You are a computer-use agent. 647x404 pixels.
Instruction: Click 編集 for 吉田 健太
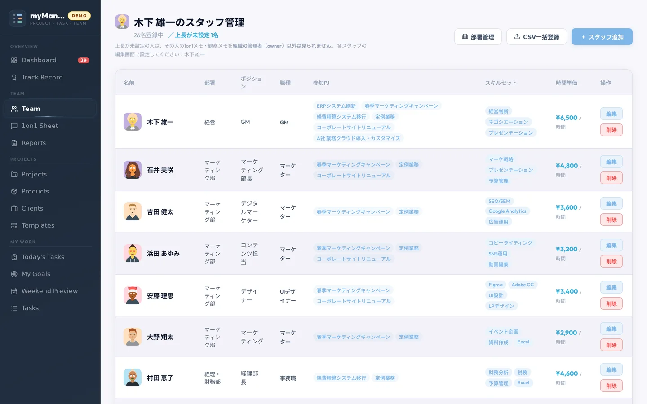click(x=612, y=204)
